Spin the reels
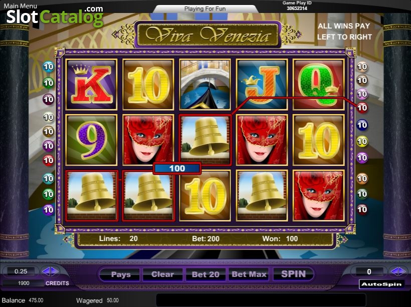 [x=293, y=274]
